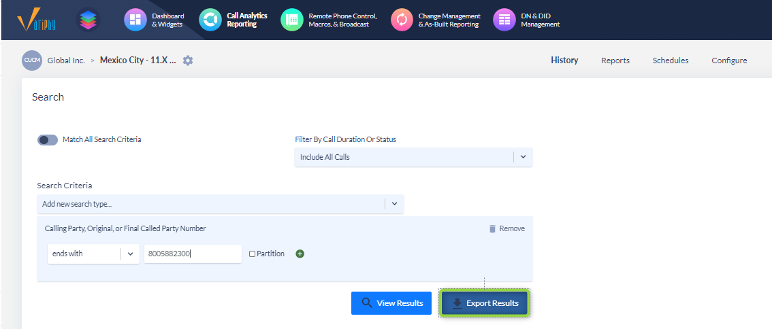Check the Partition checkbox
The height and width of the screenshot is (329, 772).
[x=252, y=254]
